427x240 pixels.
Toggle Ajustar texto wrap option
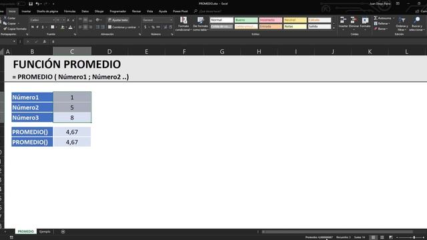point(118,20)
